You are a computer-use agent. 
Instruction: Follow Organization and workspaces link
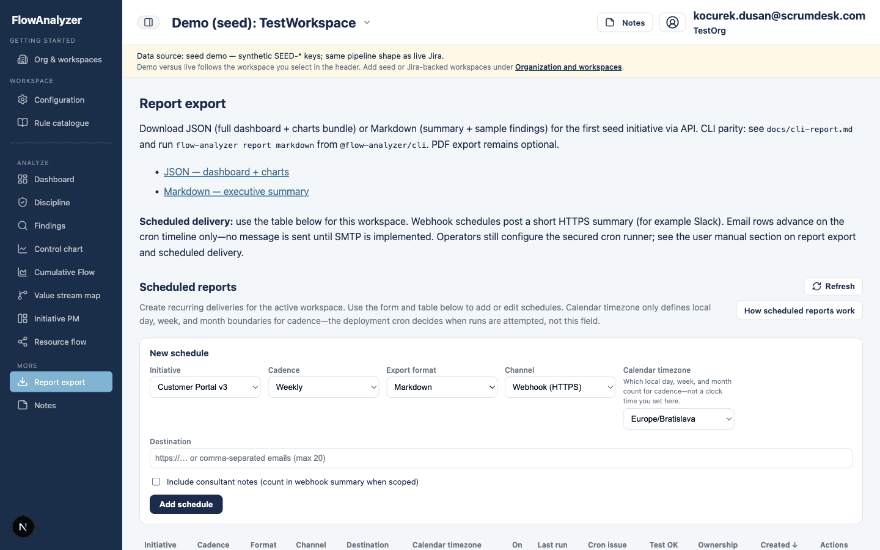568,67
